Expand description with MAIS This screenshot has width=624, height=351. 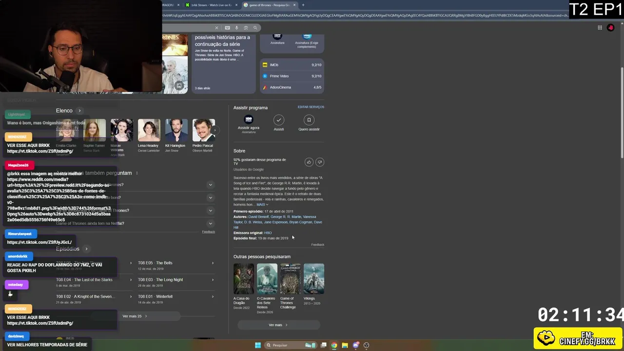[262, 205]
